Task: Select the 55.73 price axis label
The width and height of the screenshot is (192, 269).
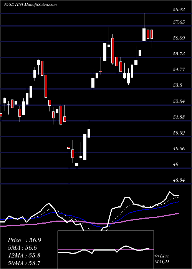Action: pos(179,54)
